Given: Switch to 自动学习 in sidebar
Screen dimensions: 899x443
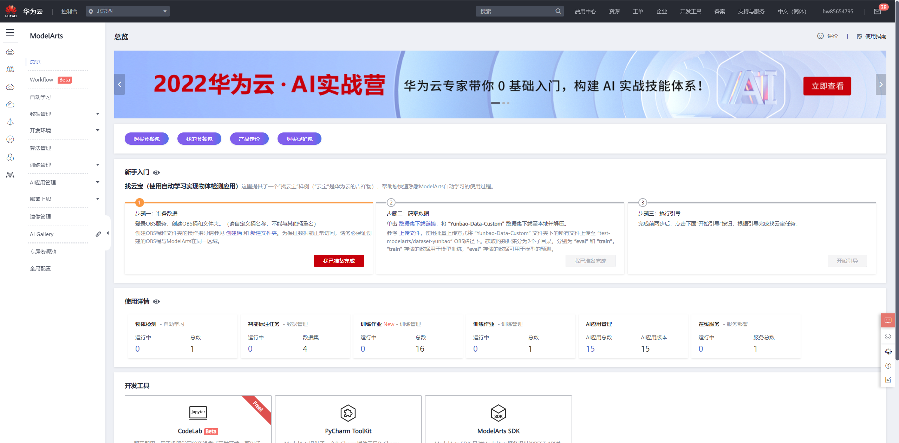Looking at the screenshot, I should 40,97.
